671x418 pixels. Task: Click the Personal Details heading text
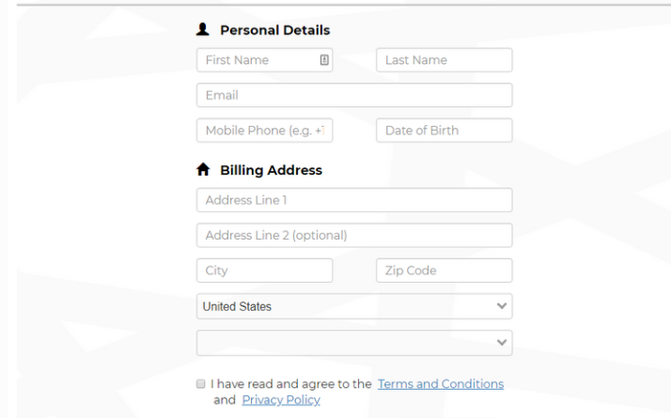click(274, 30)
